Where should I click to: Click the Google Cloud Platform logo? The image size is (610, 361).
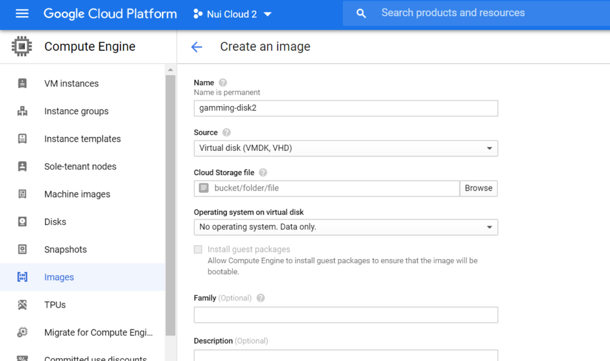click(x=110, y=14)
